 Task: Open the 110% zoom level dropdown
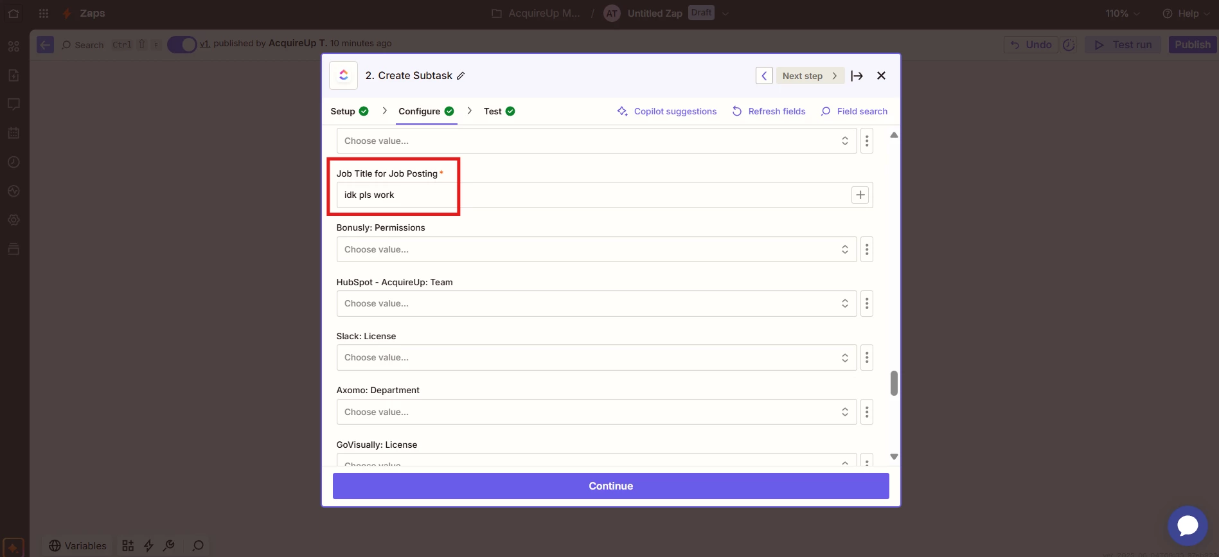click(x=1122, y=13)
